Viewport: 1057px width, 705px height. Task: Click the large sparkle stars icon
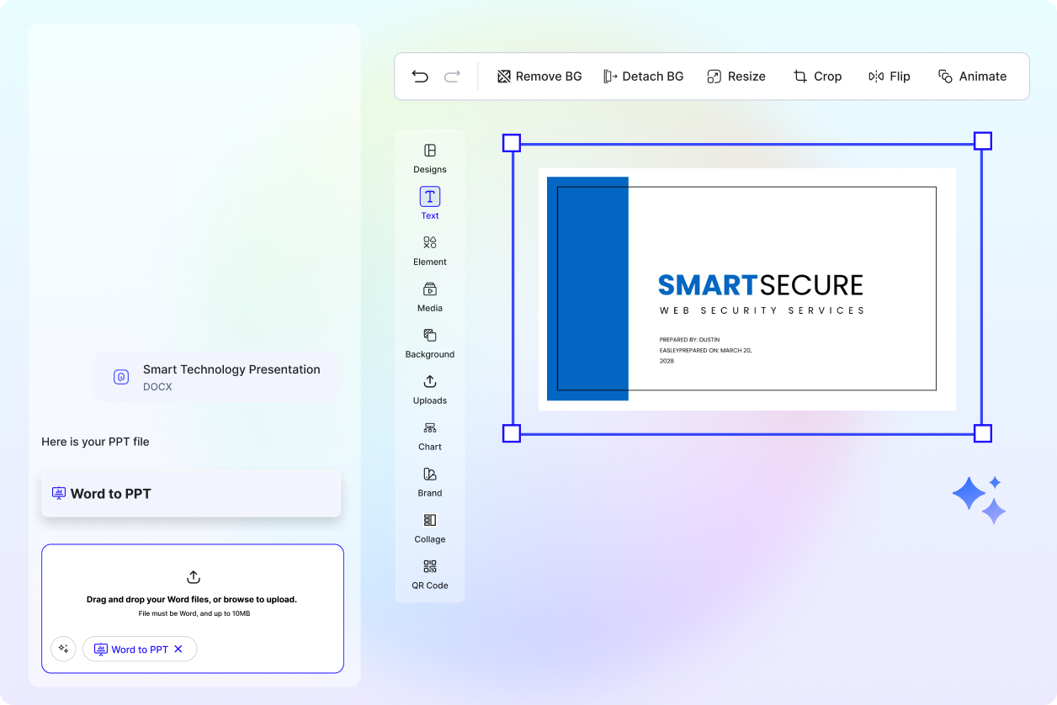pyautogui.click(x=980, y=499)
